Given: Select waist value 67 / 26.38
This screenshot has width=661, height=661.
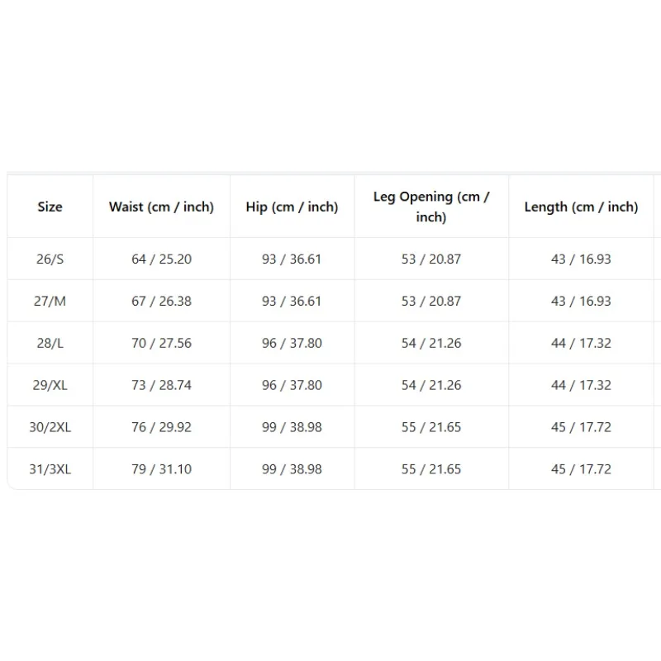Looking at the screenshot, I should click(161, 301).
